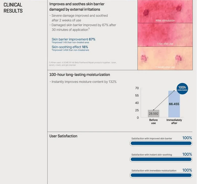Viewport: 197px width, 184px height.
Task: Click the blue Immediately after bar 66.455
Action: 174,104
